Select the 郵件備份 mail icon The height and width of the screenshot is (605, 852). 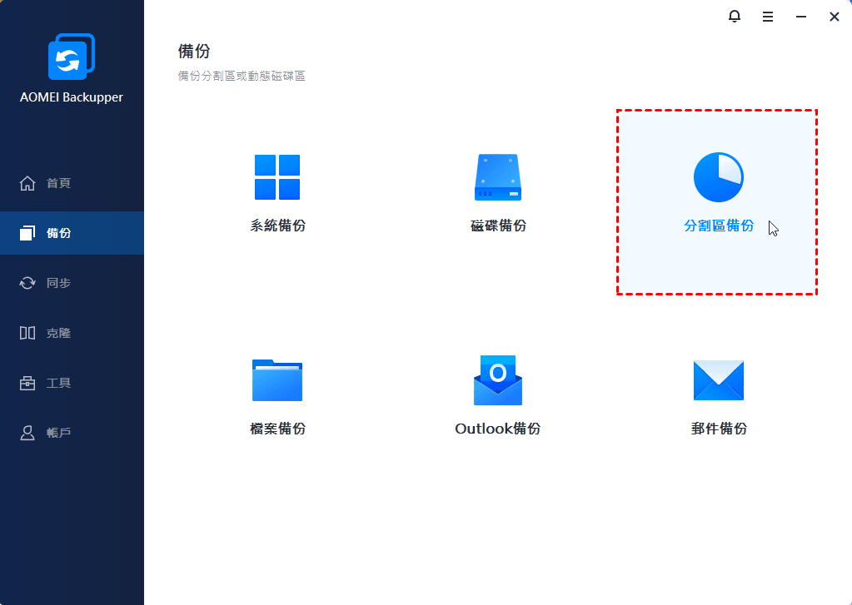[719, 380]
